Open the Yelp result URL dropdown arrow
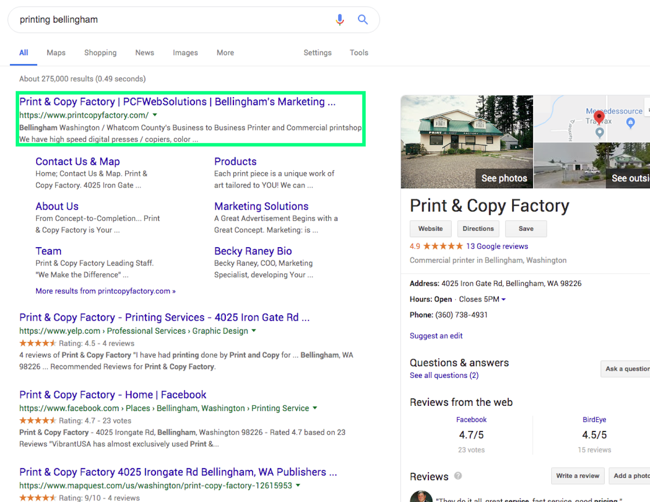This screenshot has height=502, width=650. [x=254, y=331]
